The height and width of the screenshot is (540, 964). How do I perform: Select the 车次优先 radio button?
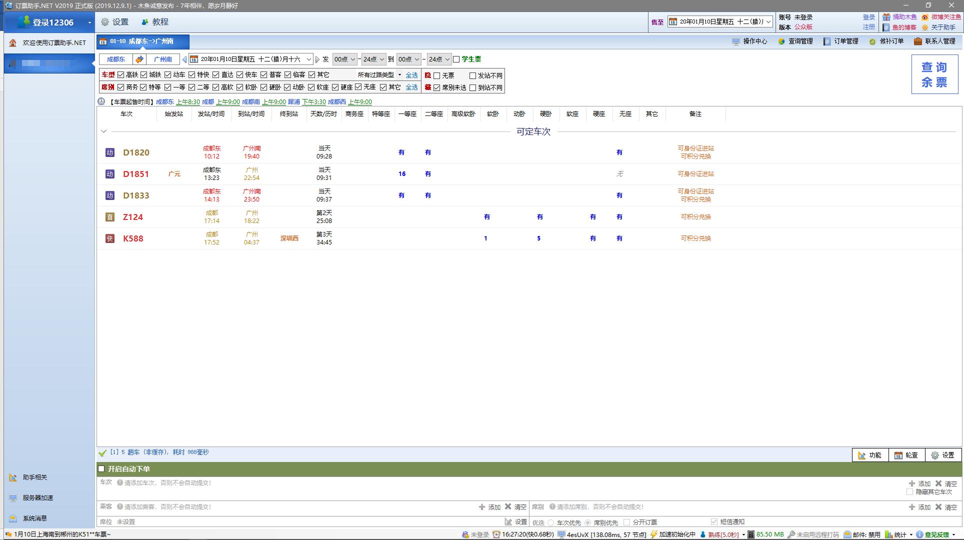[x=550, y=522]
